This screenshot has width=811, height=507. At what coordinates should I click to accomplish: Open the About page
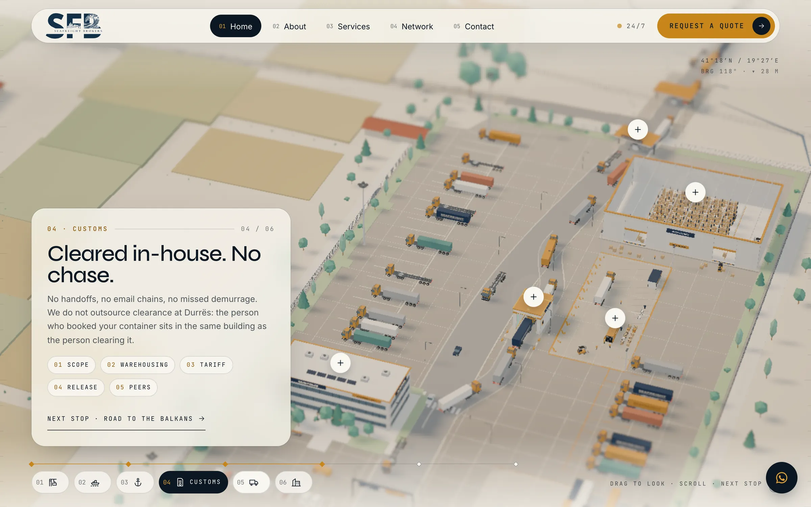(x=289, y=26)
